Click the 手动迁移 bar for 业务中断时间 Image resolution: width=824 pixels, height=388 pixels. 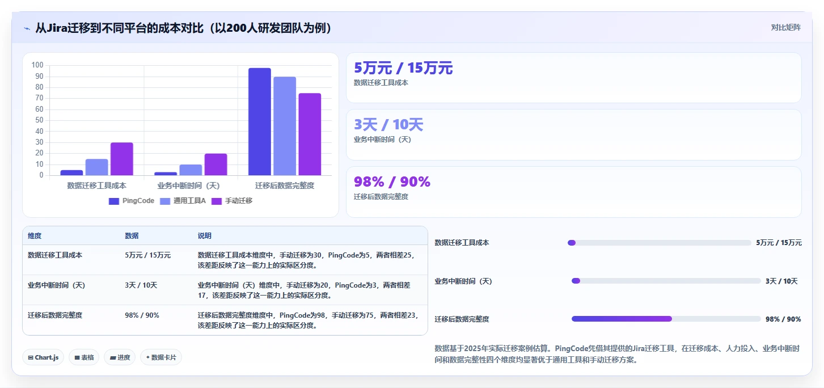coord(216,165)
